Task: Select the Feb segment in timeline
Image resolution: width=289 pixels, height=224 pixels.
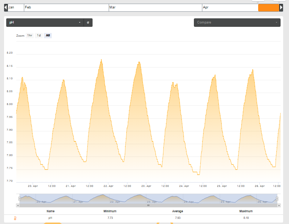Action: pos(66,8)
